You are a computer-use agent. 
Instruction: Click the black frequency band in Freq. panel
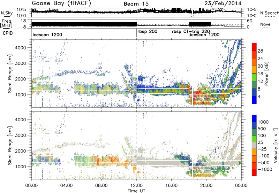(x=84, y=25)
